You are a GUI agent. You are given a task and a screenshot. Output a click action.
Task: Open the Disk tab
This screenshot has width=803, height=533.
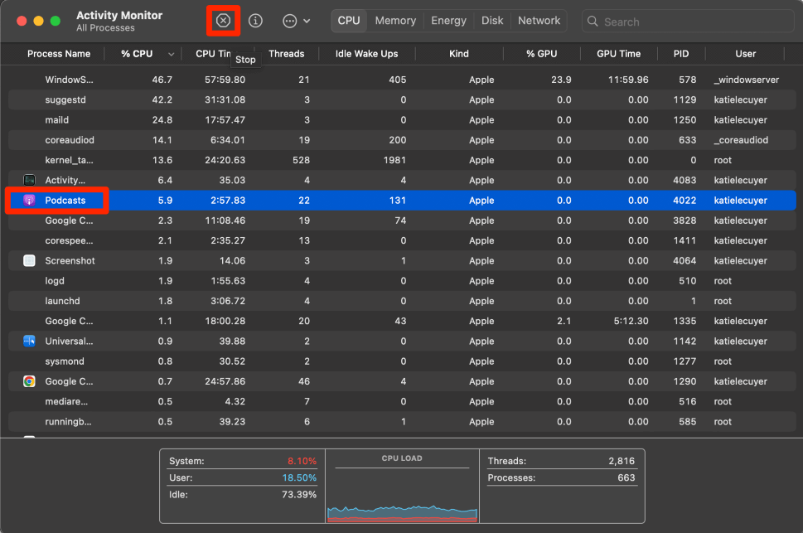(x=492, y=21)
